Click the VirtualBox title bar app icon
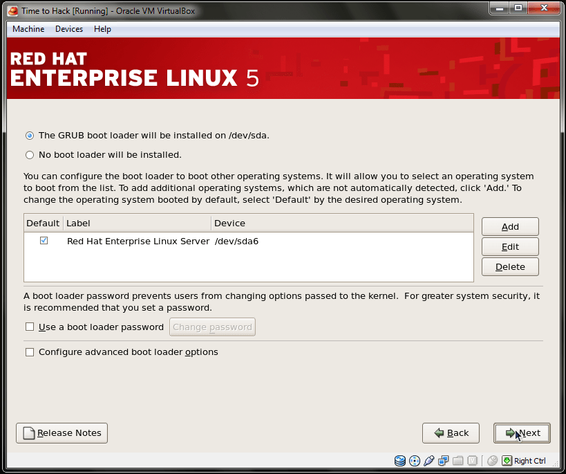The image size is (566, 474). coord(13,11)
